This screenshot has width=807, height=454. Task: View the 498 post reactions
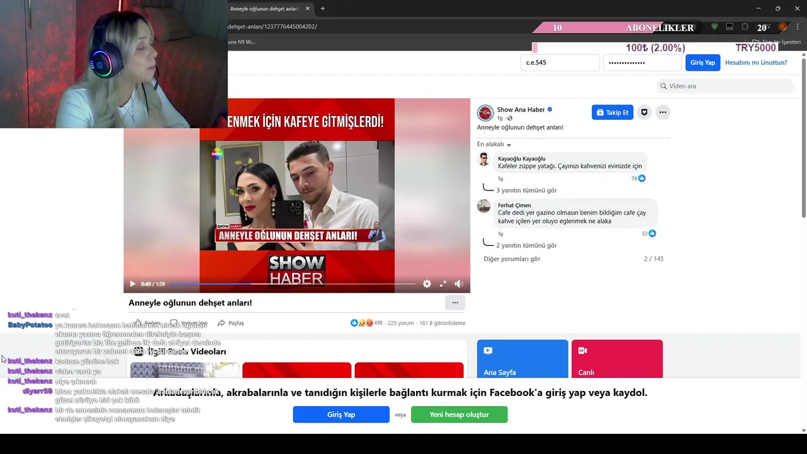367,323
